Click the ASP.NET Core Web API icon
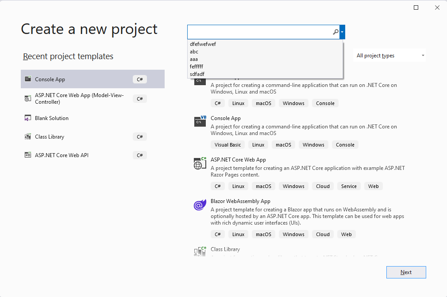This screenshot has height=297, width=447. [27, 155]
